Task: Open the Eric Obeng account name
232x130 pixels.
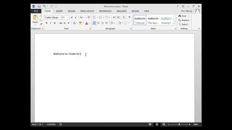Action: point(187,11)
